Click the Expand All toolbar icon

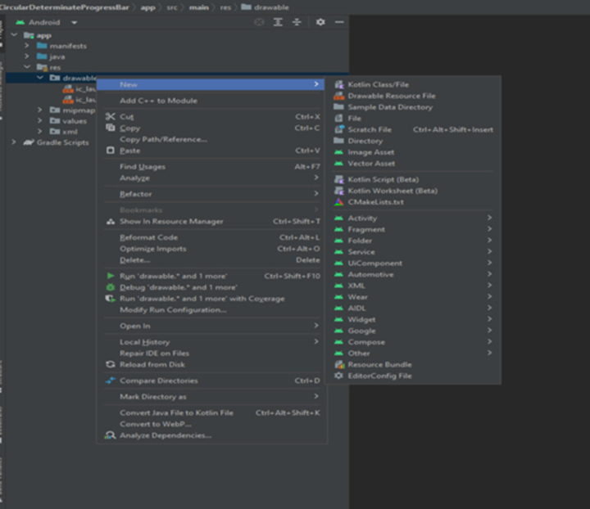pyautogui.click(x=278, y=22)
